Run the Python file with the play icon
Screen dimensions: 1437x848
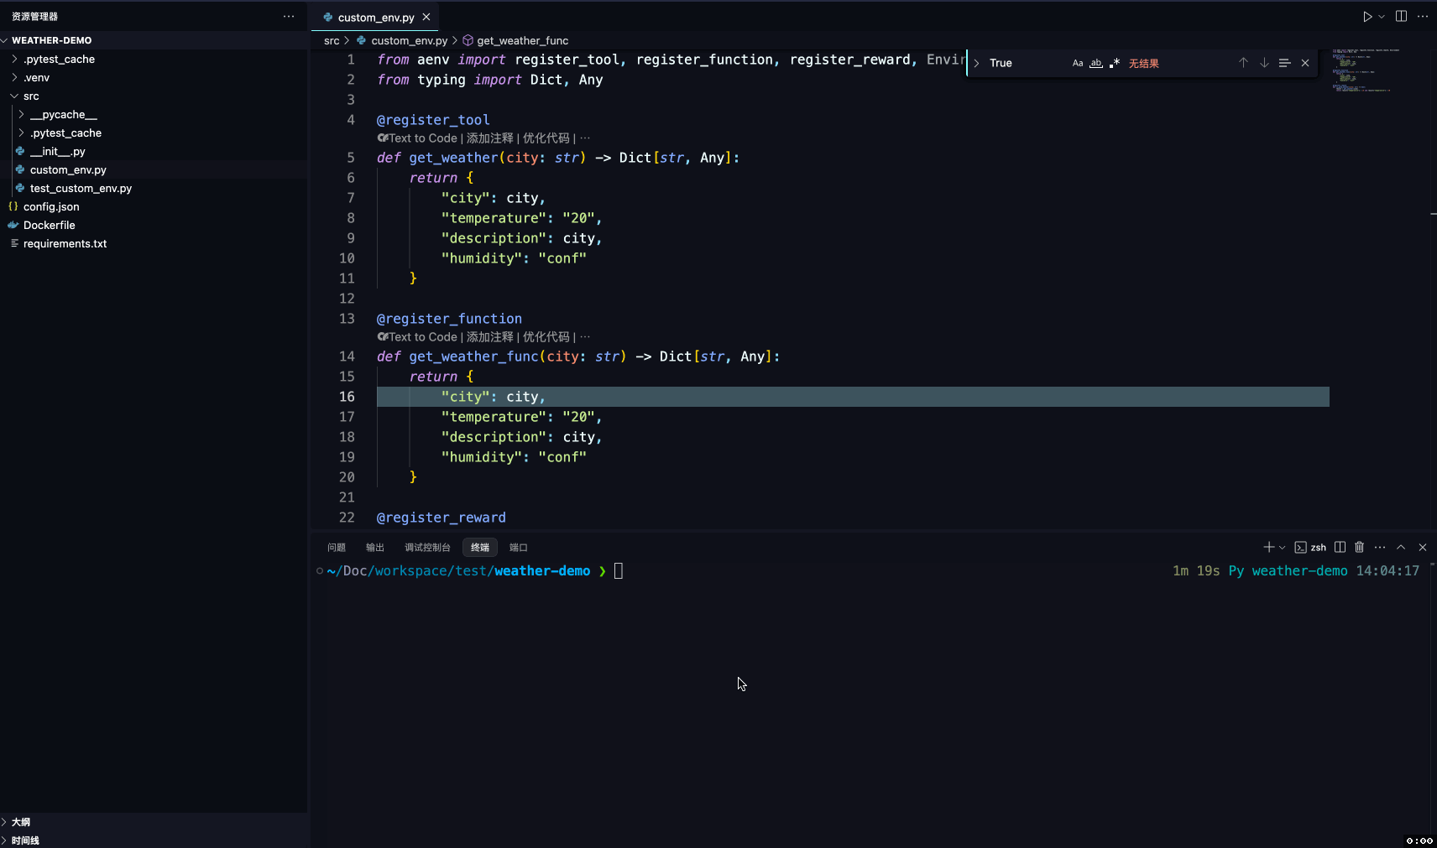point(1367,17)
